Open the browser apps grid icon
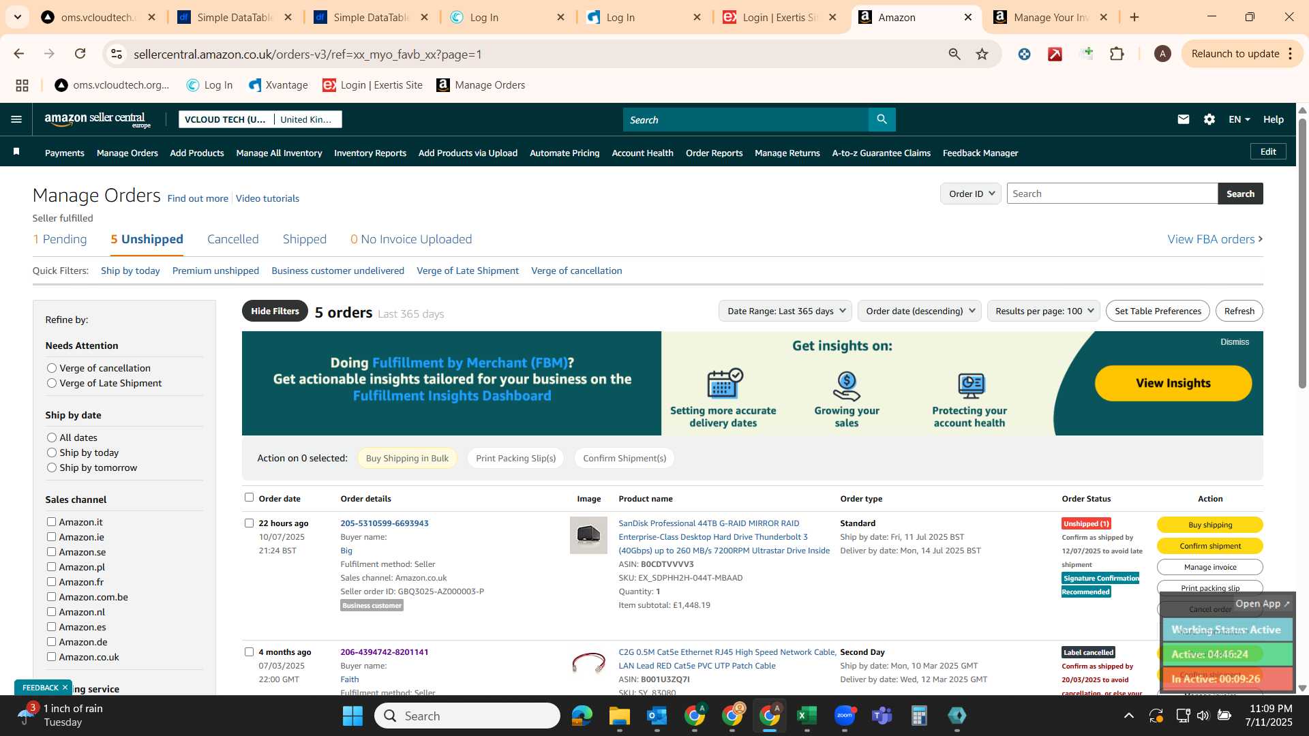 [22, 85]
